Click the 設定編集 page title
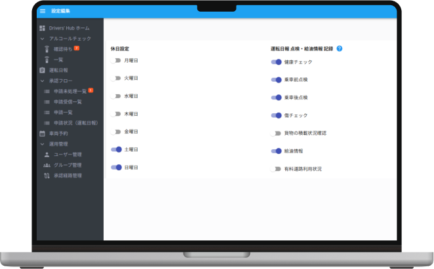This screenshot has height=269, width=434. (60, 11)
